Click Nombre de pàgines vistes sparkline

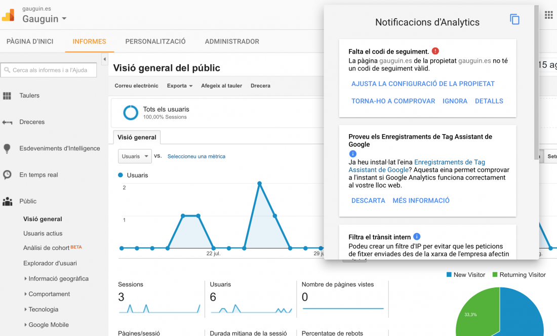(343, 308)
